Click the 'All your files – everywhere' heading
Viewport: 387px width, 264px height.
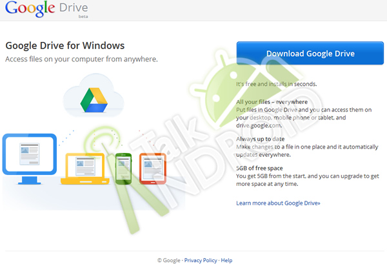pyautogui.click(x=272, y=102)
